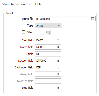Click the Step field list icon
The height and width of the screenshot is (96, 99).
click(58, 88)
